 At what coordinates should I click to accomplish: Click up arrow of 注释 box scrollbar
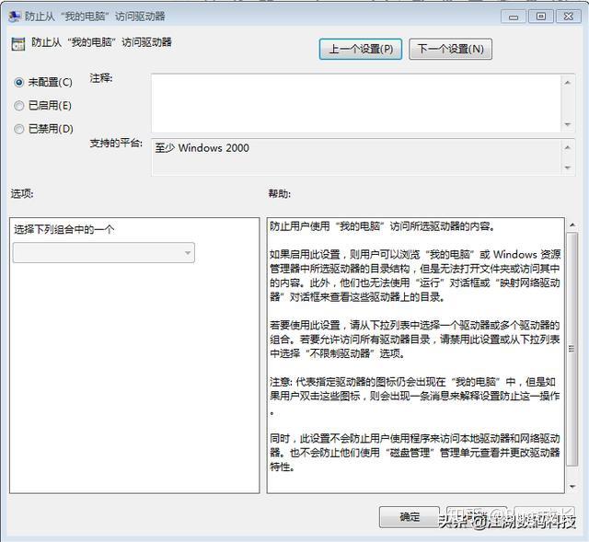tap(568, 82)
